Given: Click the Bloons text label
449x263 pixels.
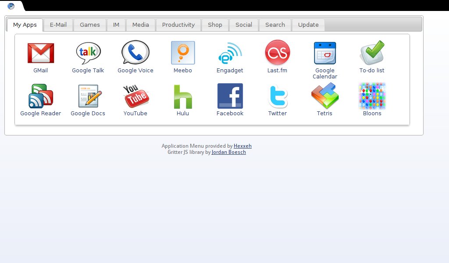Looking at the screenshot, I should coord(372,114).
